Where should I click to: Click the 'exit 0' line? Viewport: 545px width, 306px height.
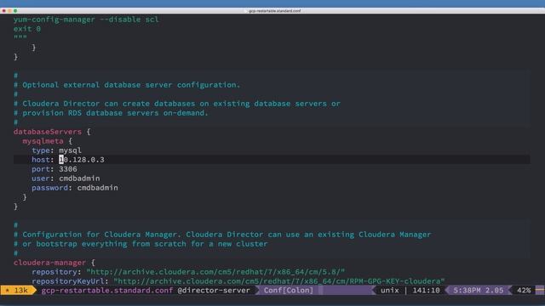coord(27,29)
